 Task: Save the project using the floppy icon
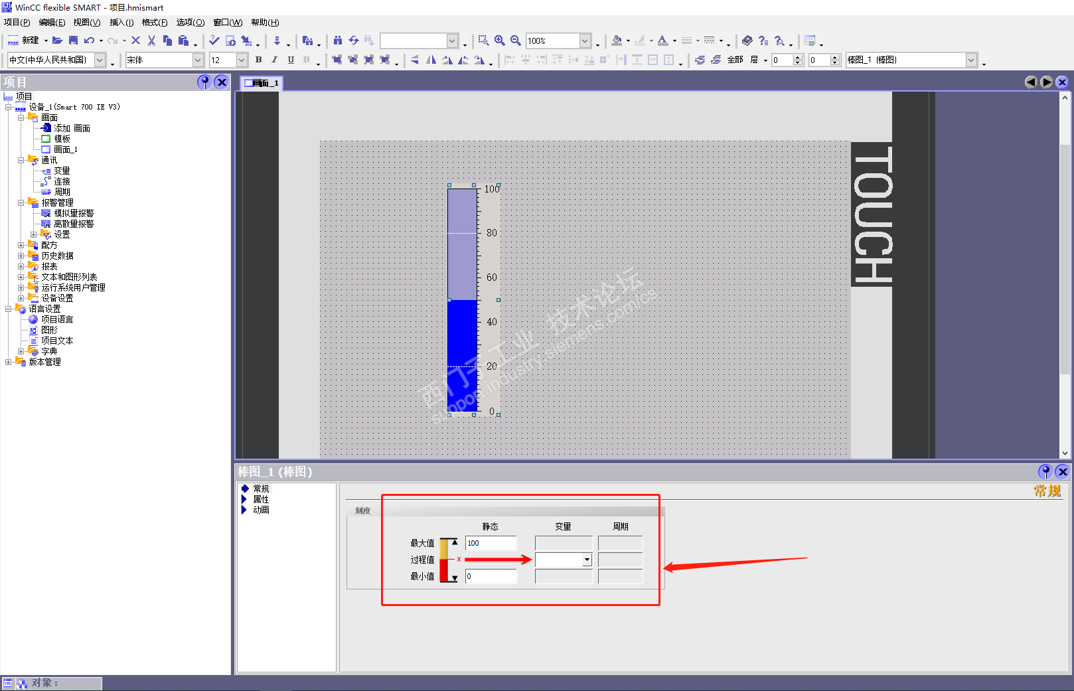click(x=74, y=40)
